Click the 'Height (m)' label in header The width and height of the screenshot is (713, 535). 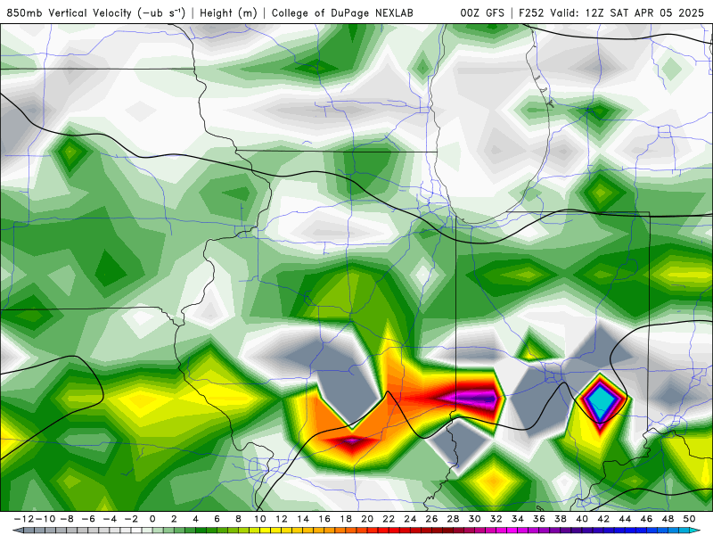[228, 13]
